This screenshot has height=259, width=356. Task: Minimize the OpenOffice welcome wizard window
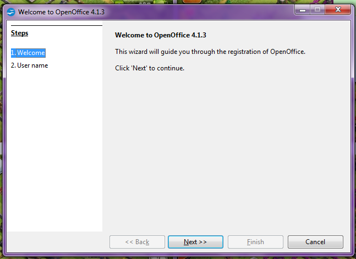(x=303, y=10)
